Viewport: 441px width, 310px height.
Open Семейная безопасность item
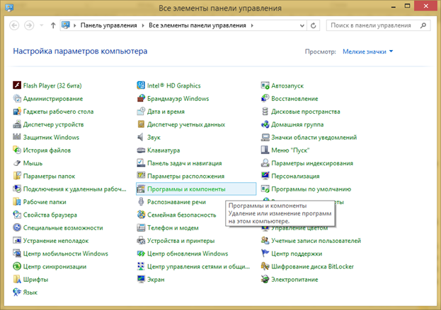177,215
